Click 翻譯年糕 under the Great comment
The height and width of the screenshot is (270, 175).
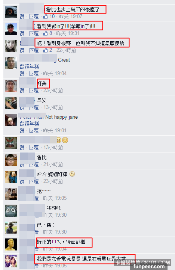(x=29, y=66)
